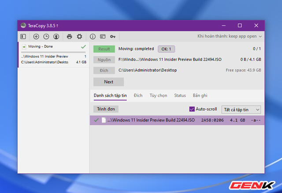
Task: Click the task progress bar under Moving - Done
Action: coord(53,52)
